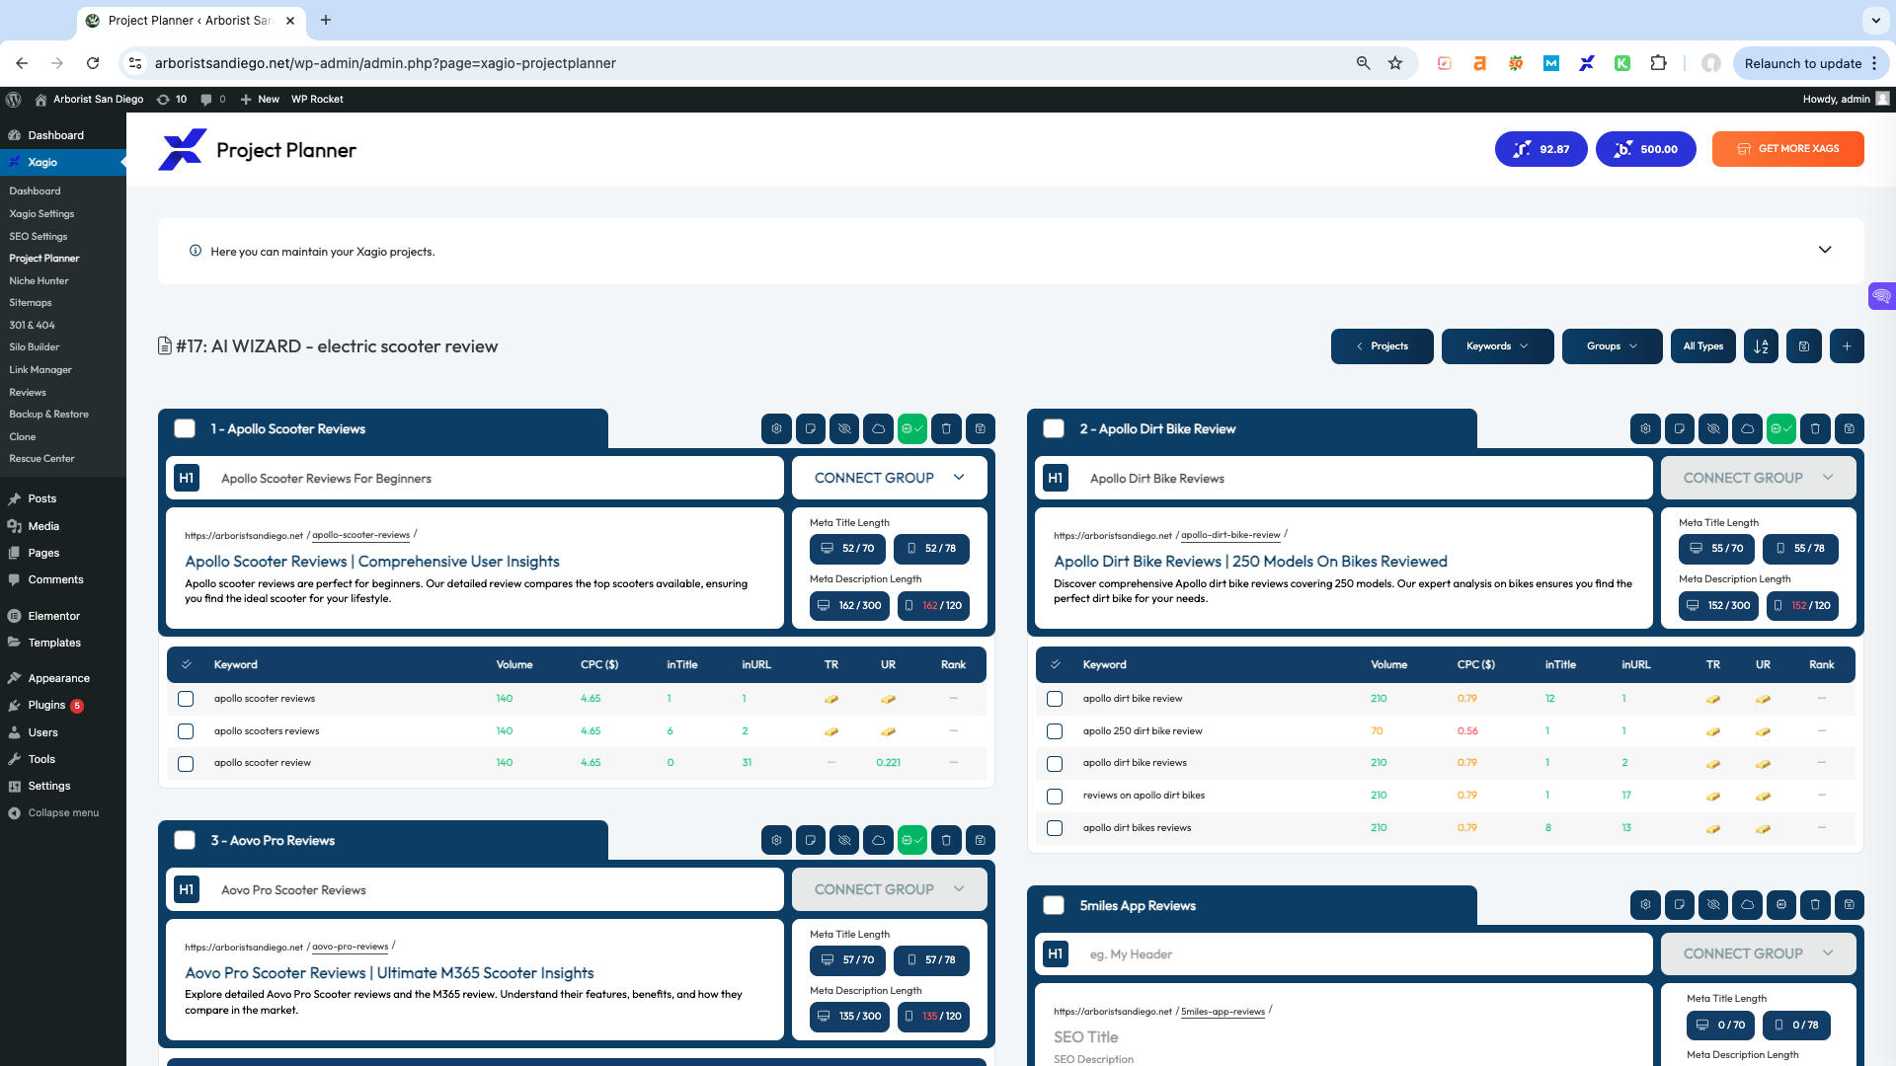Select keyword 'apollo scooter reviews' checkbox

click(x=186, y=699)
